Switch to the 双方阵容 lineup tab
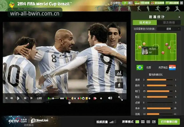 coord(169,23)
